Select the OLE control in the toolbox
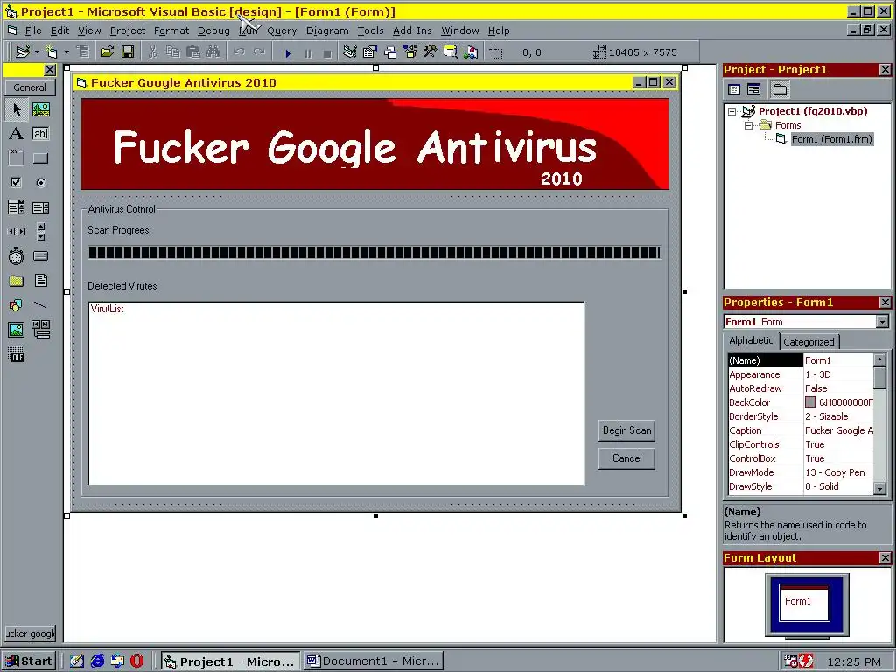 [16, 354]
